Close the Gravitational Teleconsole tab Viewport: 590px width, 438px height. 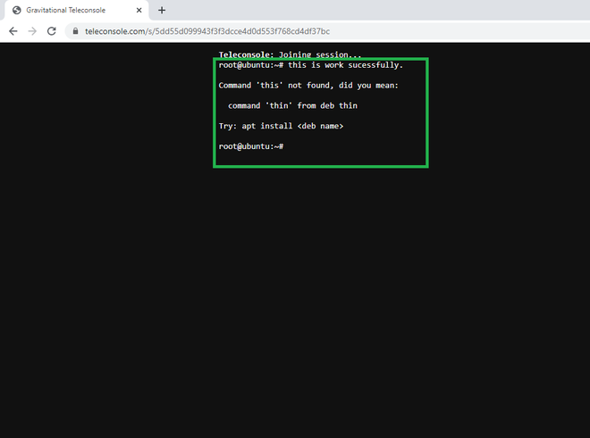click(x=139, y=10)
